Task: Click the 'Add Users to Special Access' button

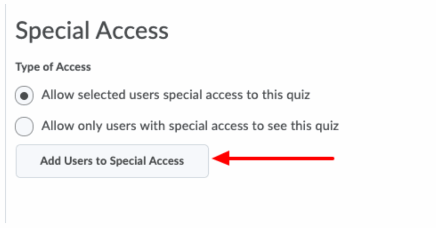Action: click(112, 161)
